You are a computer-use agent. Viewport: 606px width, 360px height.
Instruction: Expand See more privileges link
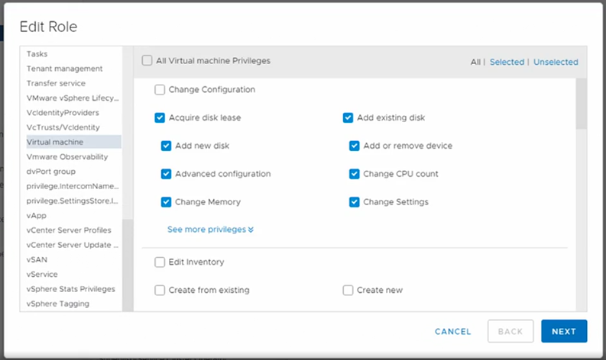(210, 229)
